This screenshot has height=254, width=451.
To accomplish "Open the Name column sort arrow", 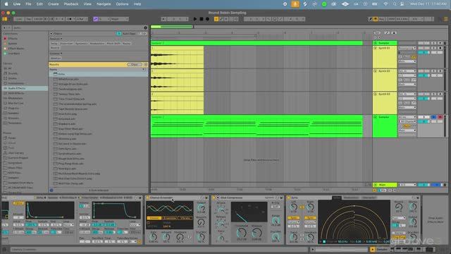I will (144, 69).
